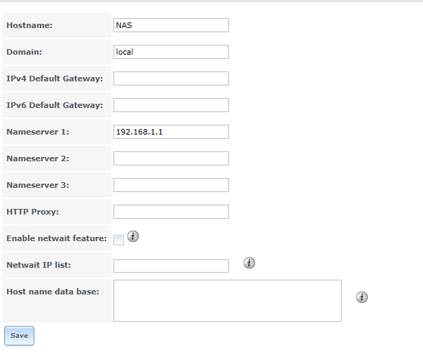The width and height of the screenshot is (423, 361).
Task: Focus the empty Nameserver 3 field
Action: [171, 185]
